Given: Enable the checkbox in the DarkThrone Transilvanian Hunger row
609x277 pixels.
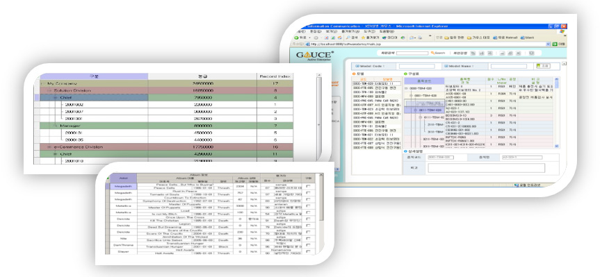Looking at the screenshot, I should (309, 245).
